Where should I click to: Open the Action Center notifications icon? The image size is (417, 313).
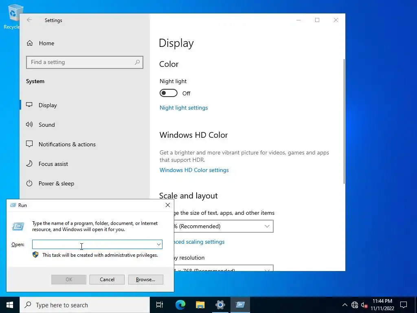[404, 305]
